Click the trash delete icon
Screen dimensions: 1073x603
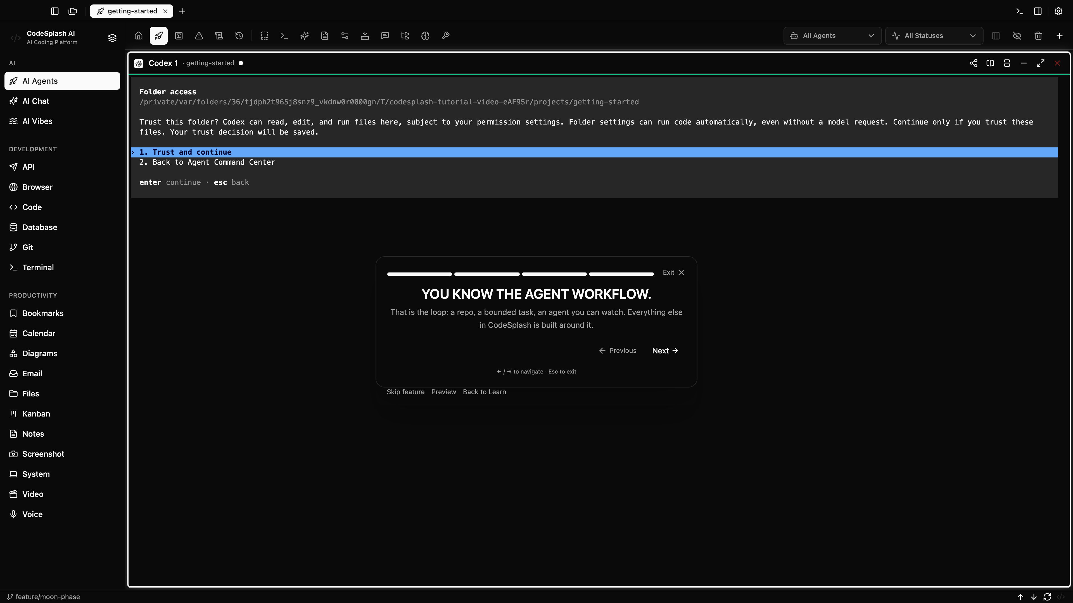point(1038,36)
